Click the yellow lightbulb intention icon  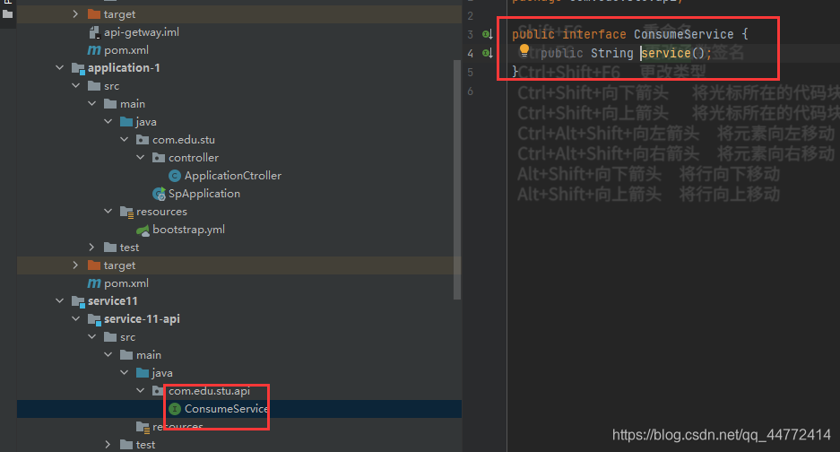click(x=524, y=51)
